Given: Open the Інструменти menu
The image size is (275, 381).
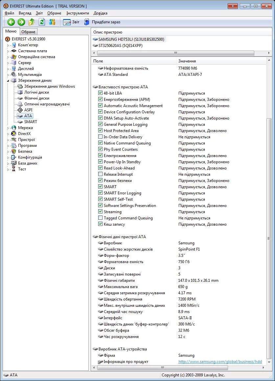Looking at the screenshot, I should [78, 13].
